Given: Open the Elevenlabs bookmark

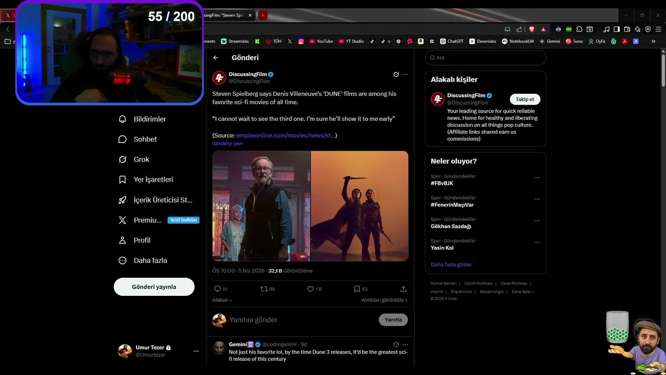Looking at the screenshot, I should click(x=483, y=41).
